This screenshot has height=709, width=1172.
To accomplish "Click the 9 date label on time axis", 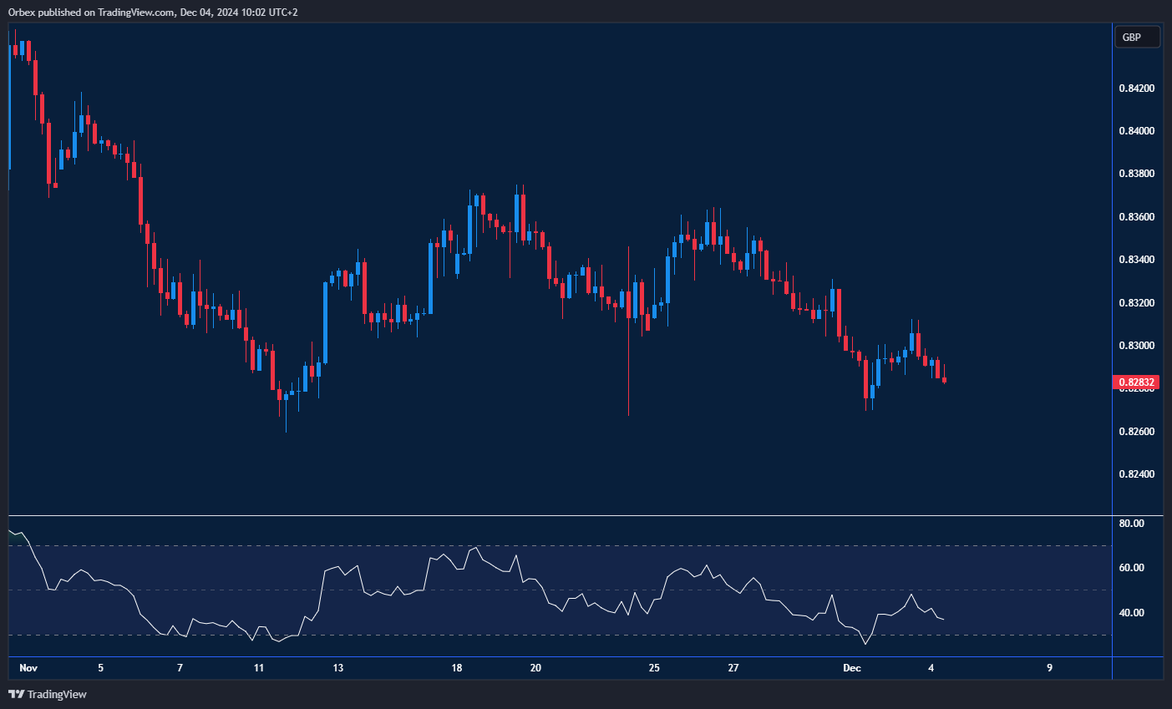I will click(x=1049, y=668).
